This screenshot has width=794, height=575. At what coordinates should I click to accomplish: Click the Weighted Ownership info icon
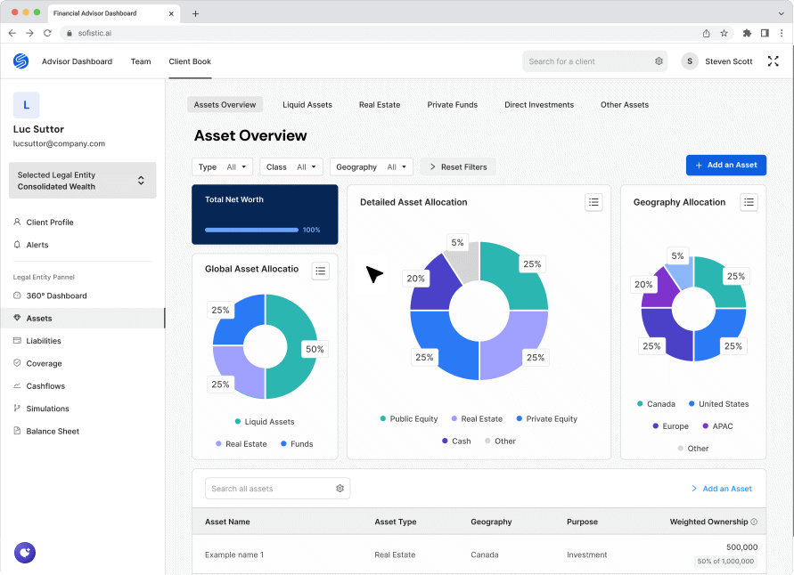point(754,522)
